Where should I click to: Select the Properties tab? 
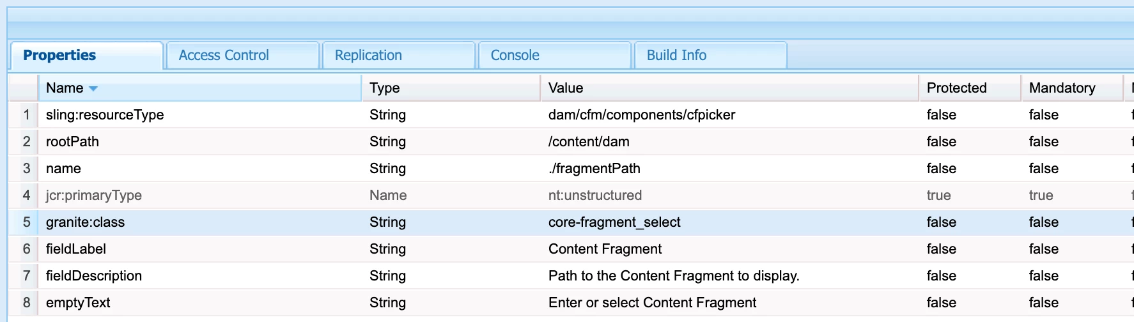pos(59,56)
